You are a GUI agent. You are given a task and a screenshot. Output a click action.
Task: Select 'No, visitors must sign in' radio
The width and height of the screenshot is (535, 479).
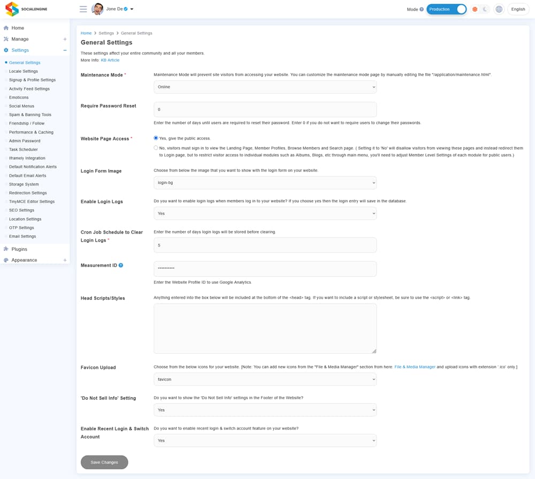pyautogui.click(x=156, y=148)
